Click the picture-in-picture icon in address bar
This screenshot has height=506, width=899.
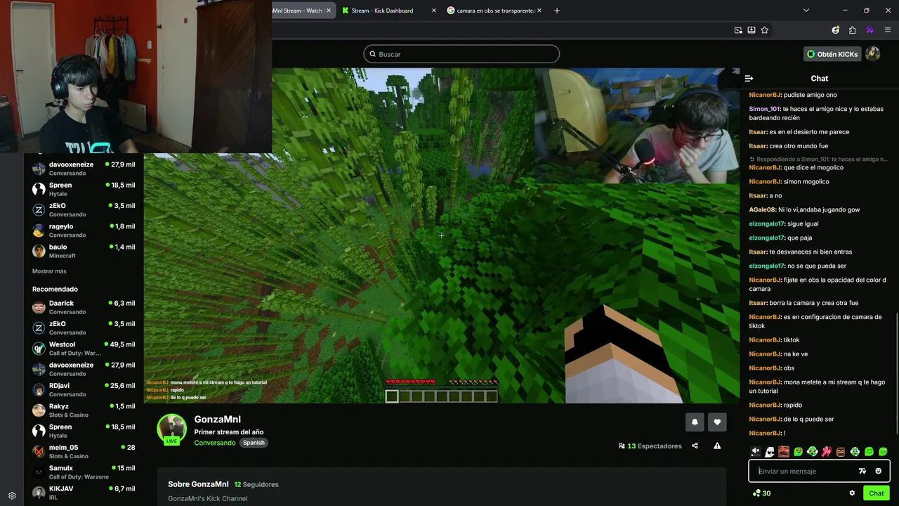click(x=738, y=30)
